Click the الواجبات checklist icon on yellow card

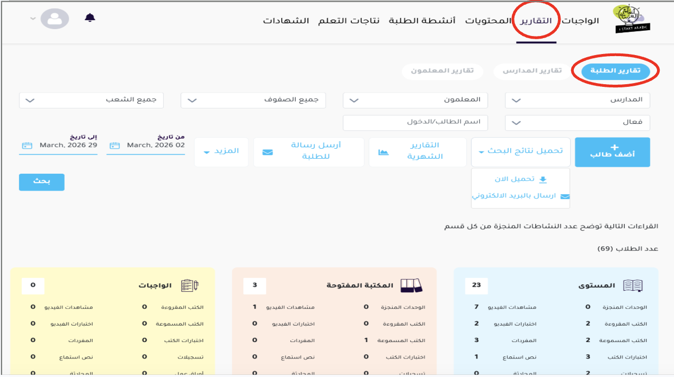[189, 285]
